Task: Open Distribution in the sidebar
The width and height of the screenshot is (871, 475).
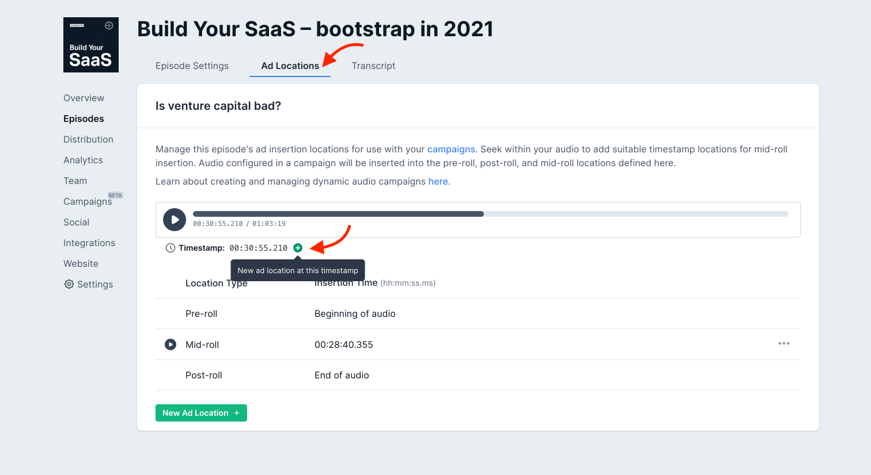Action: (x=88, y=139)
